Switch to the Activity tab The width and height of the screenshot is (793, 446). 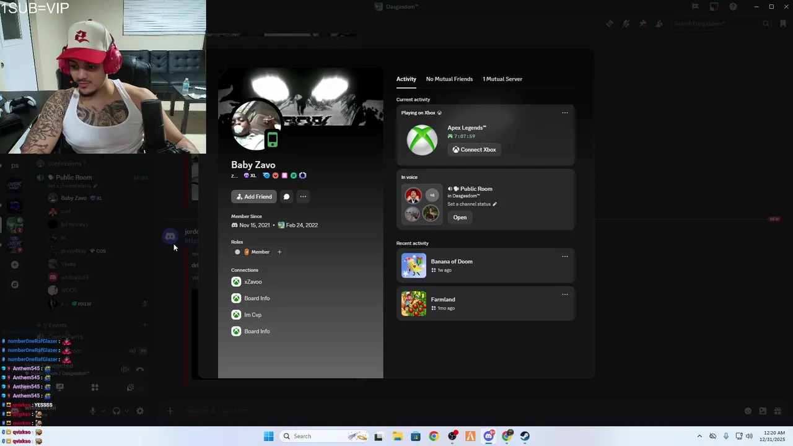coord(406,79)
